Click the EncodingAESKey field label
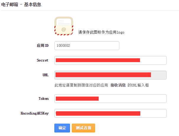 [35, 113]
